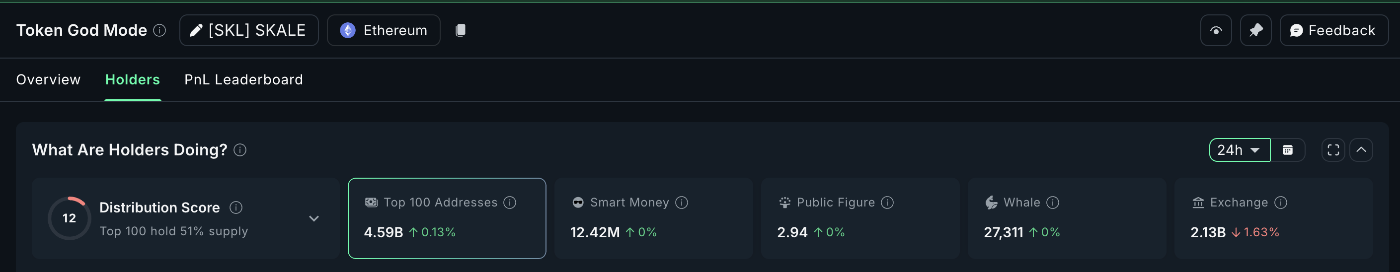Click the Smart Money info icon

point(682,203)
